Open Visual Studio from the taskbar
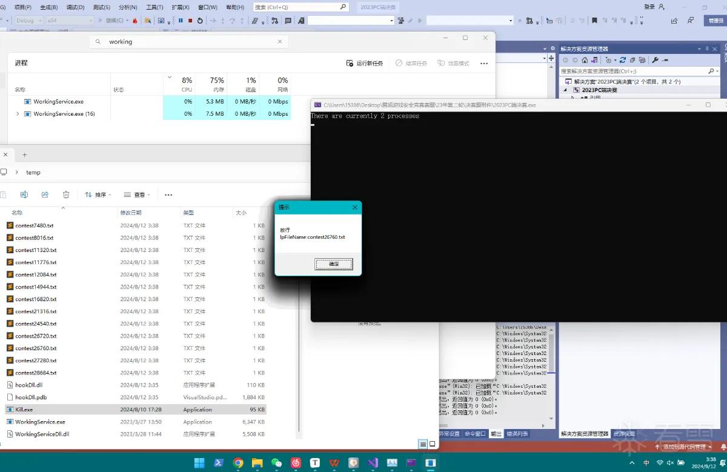This screenshot has height=472, width=727. click(373, 462)
